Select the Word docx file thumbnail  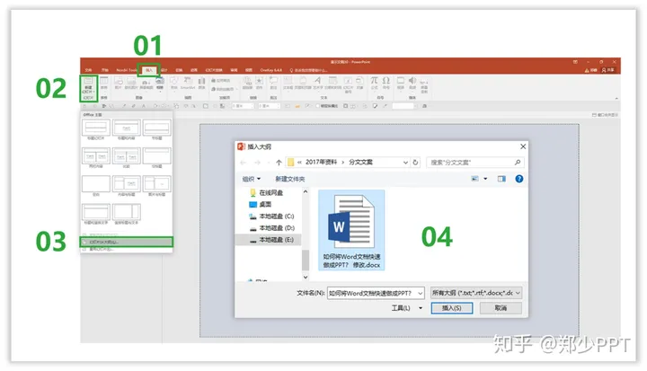click(351, 230)
